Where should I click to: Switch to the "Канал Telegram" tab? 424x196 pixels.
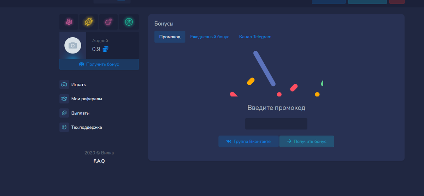tap(255, 37)
